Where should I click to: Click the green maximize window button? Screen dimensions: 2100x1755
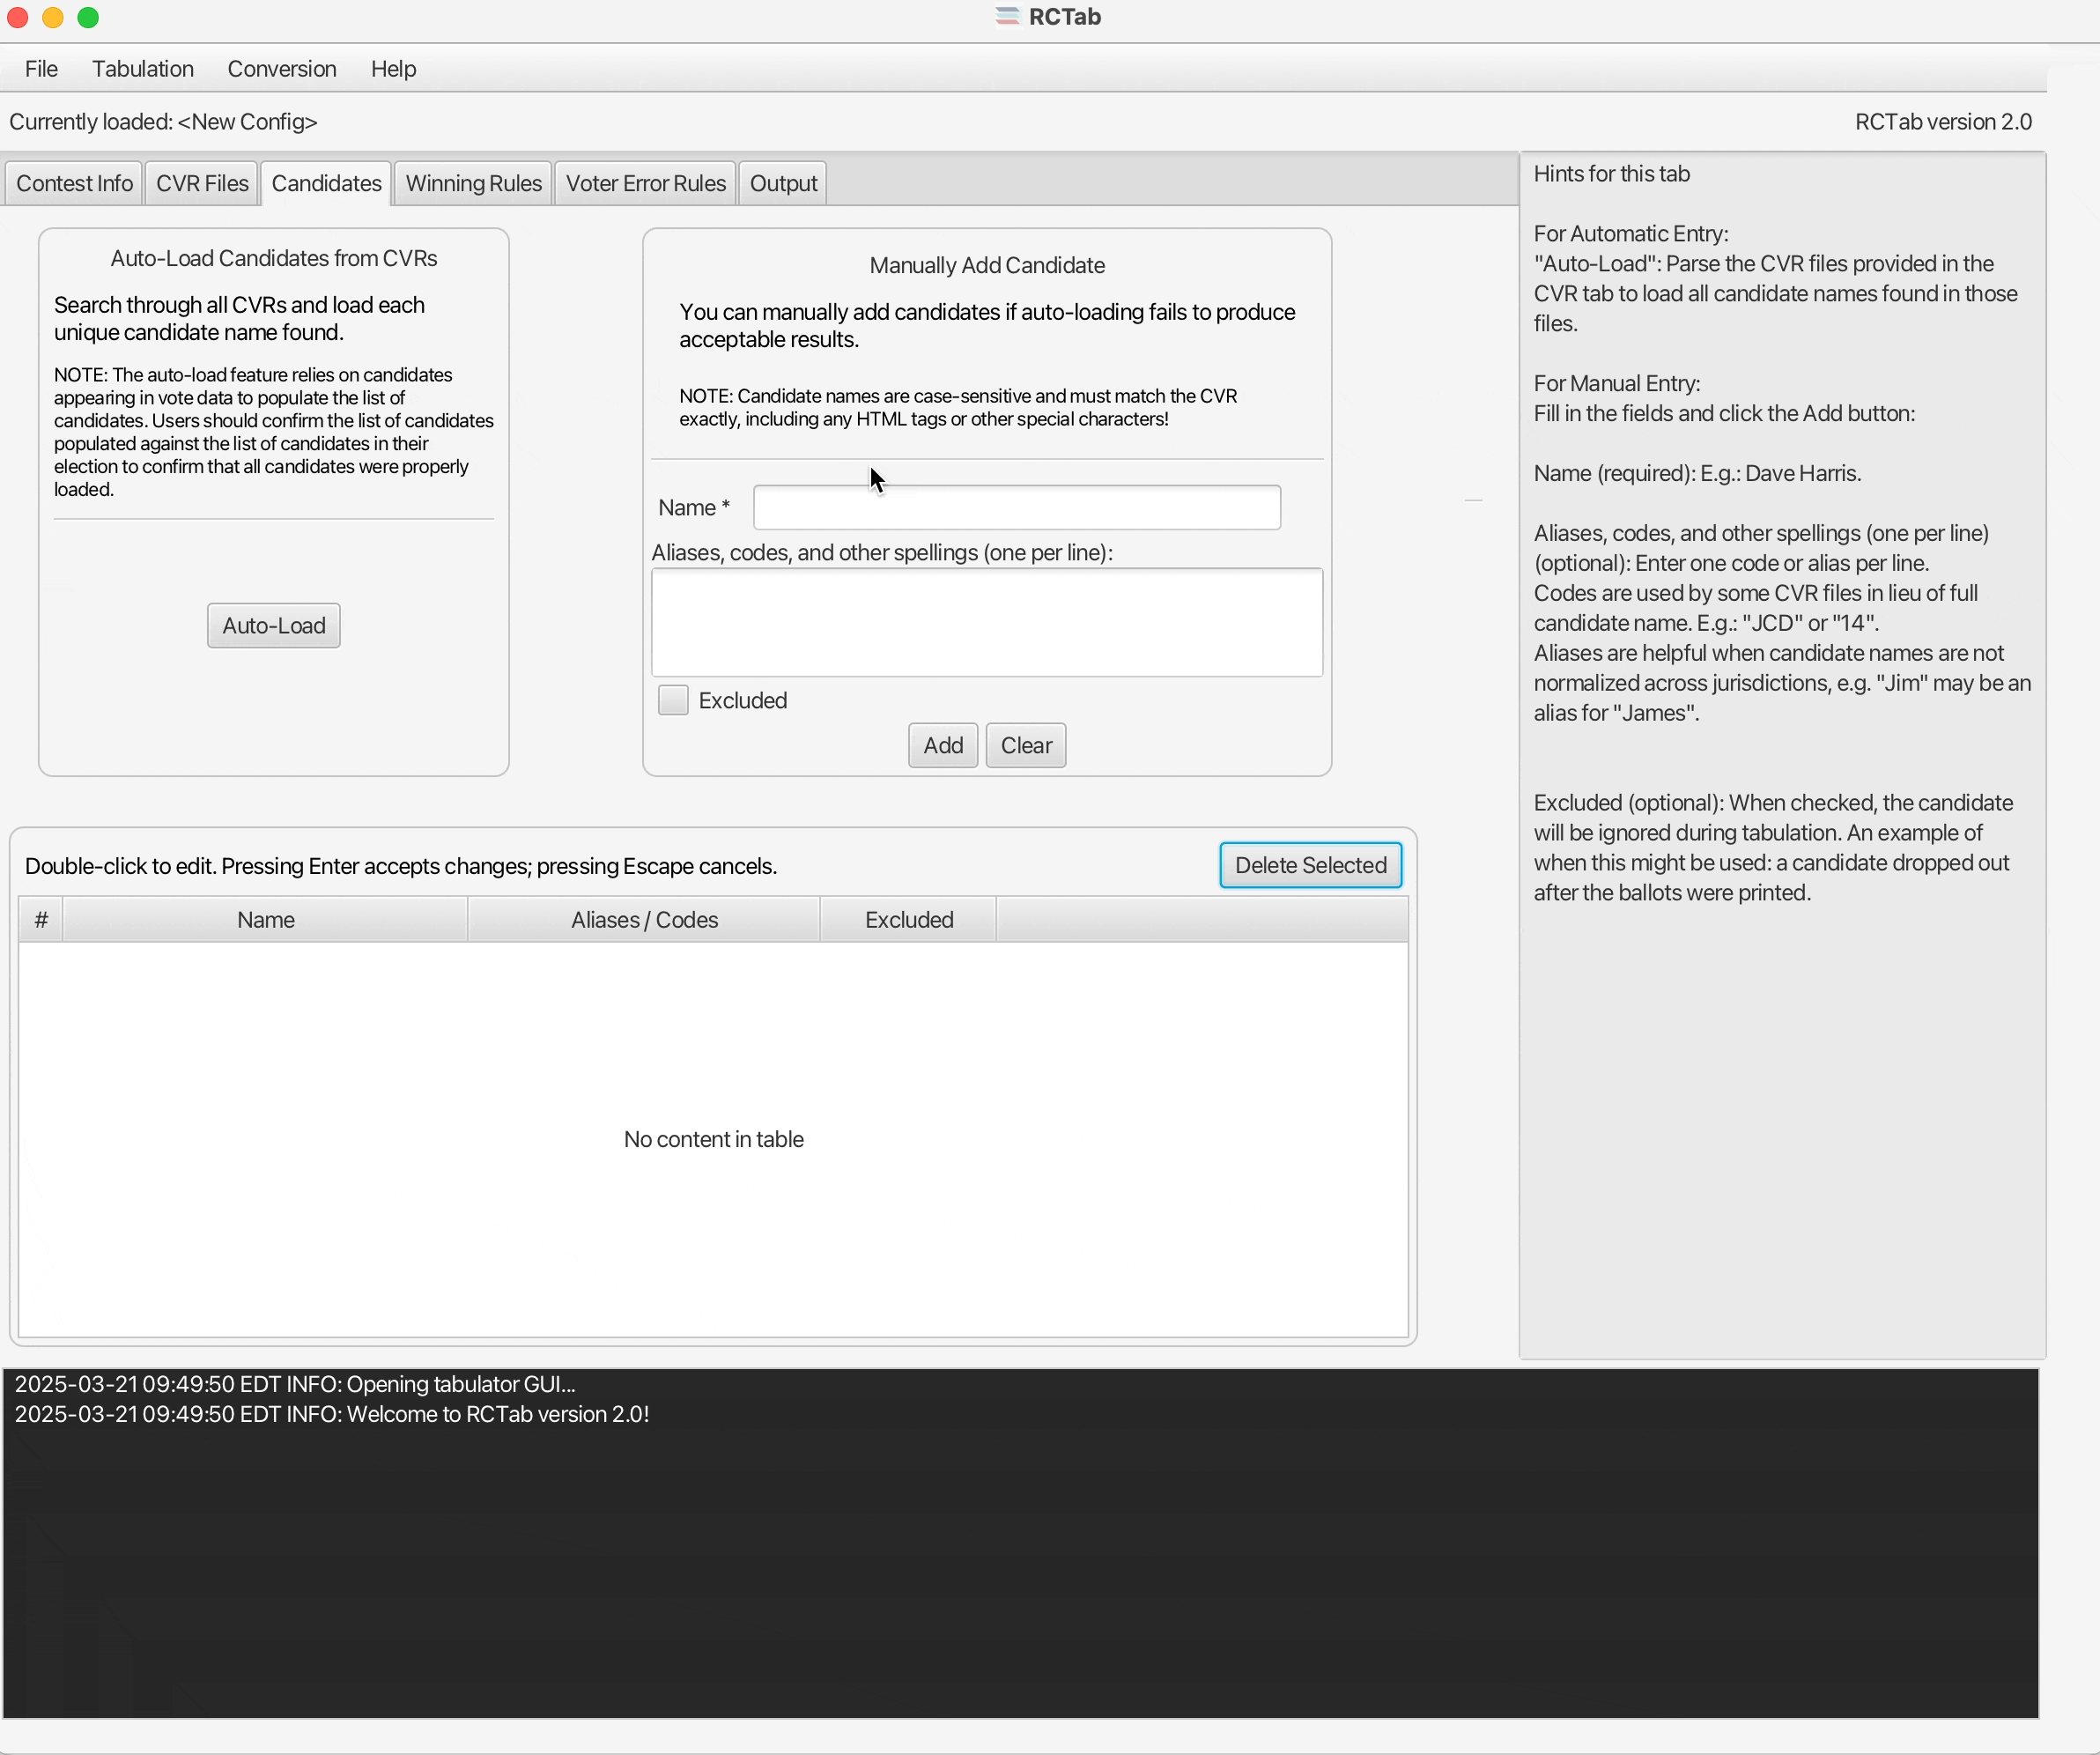tap(88, 17)
